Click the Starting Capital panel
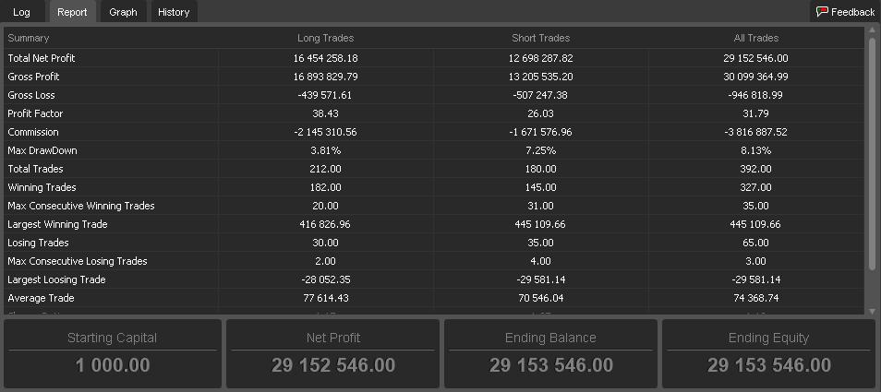The width and height of the screenshot is (881, 392). pyautogui.click(x=113, y=354)
